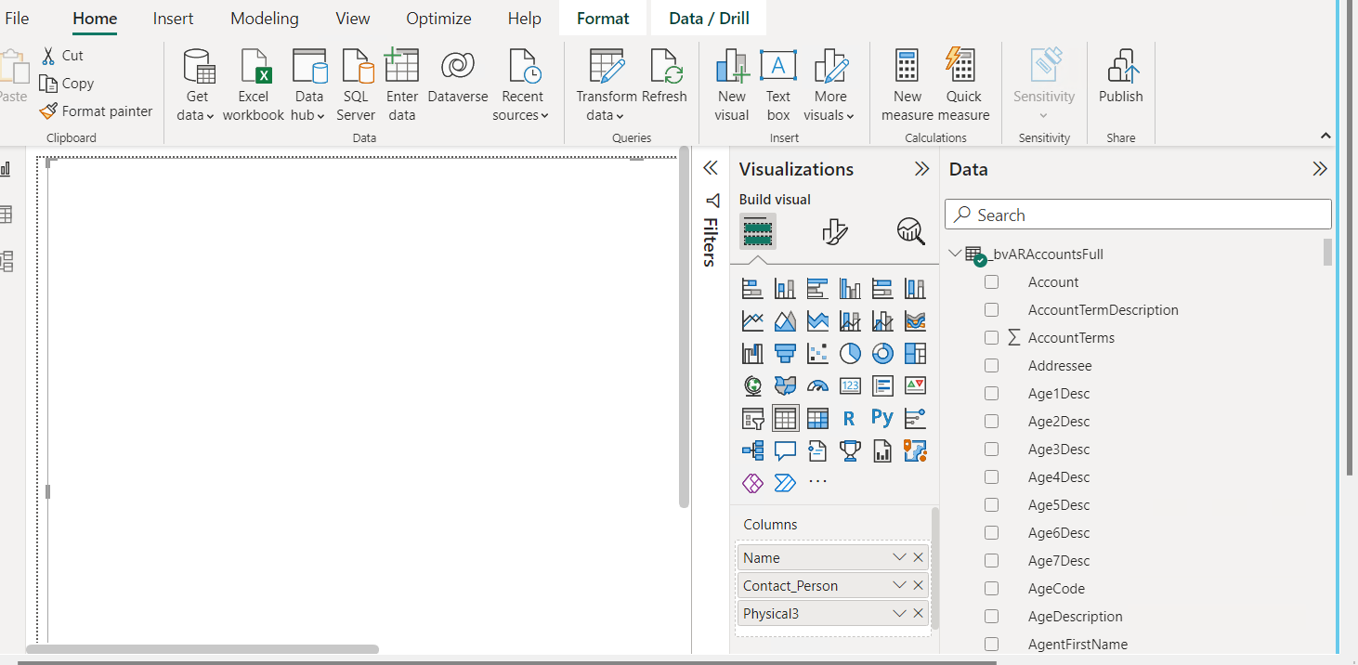Open the File menu
Screen dimensions: 1358x665
(x=17, y=19)
